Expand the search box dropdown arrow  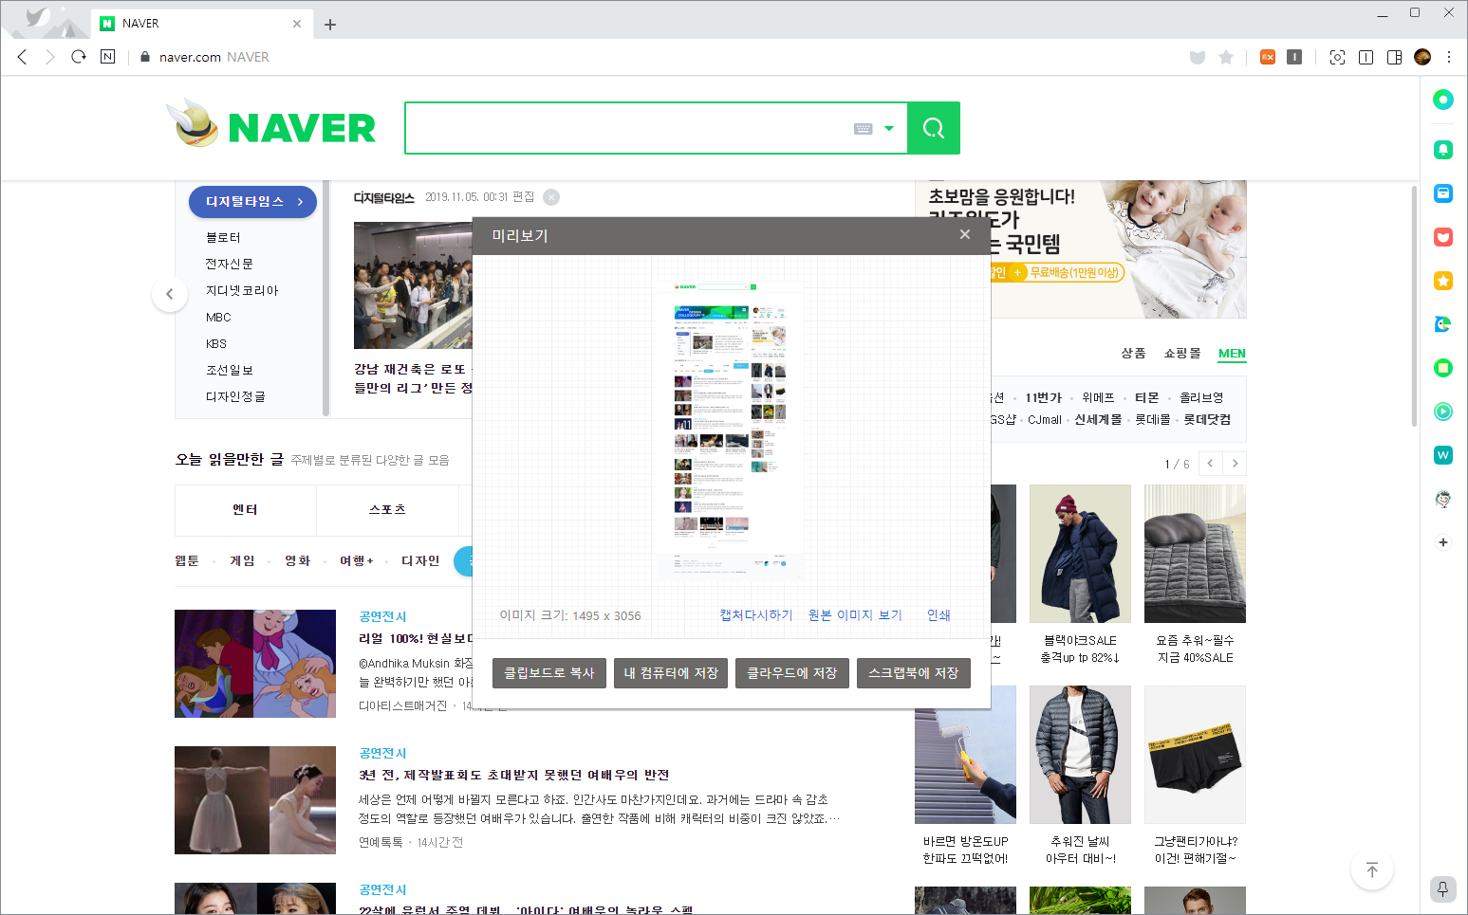tap(889, 129)
